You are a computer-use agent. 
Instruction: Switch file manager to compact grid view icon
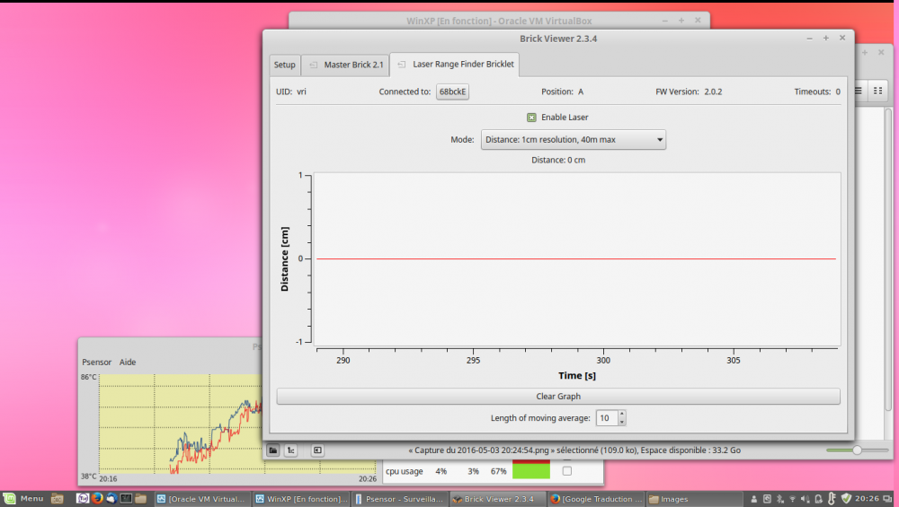pos(877,91)
